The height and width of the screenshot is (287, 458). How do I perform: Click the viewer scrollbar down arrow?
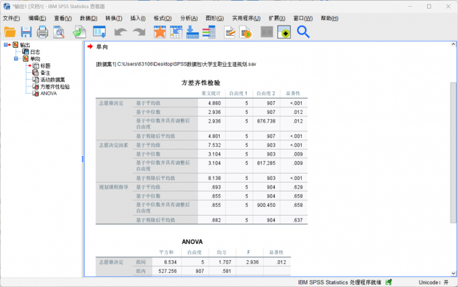pos(453,274)
